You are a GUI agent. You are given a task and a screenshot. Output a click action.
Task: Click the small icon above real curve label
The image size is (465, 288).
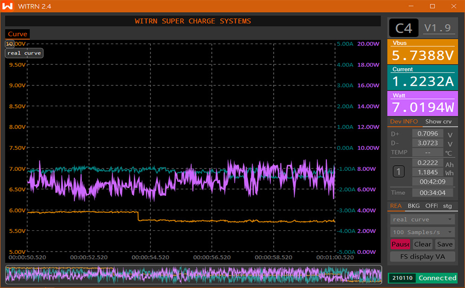pyautogui.click(x=9, y=44)
